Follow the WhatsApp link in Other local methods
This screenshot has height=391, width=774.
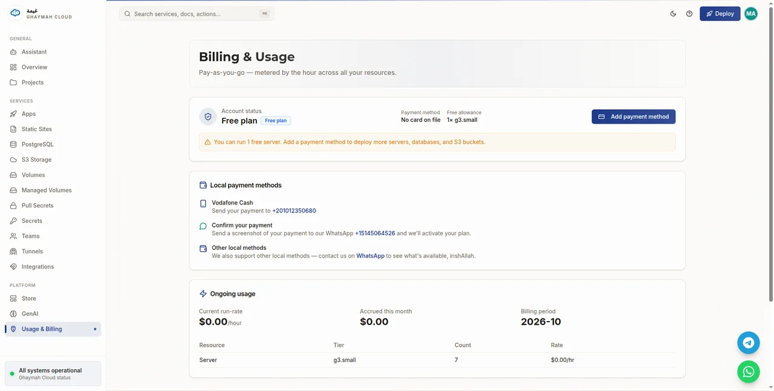pyautogui.click(x=370, y=256)
